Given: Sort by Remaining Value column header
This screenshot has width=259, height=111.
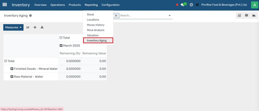Looking at the screenshot, I should [94, 53].
